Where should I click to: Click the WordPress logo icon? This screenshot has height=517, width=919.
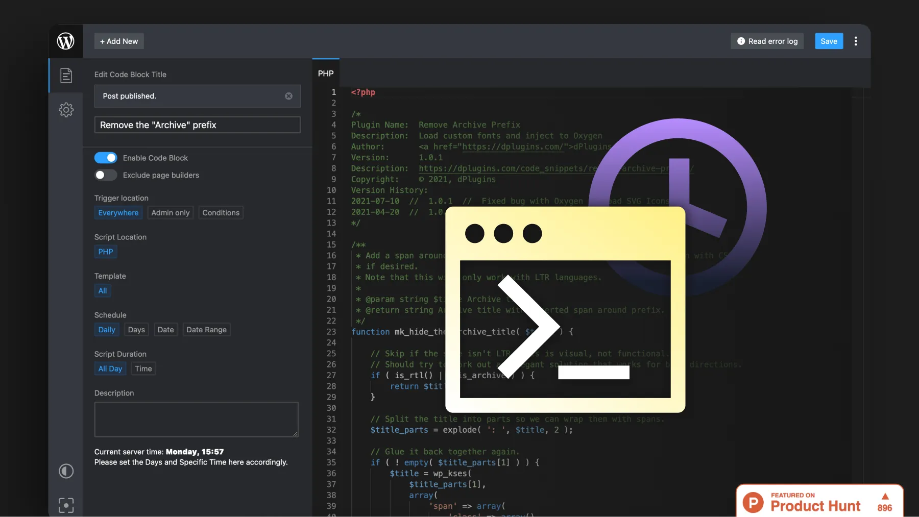tap(65, 41)
